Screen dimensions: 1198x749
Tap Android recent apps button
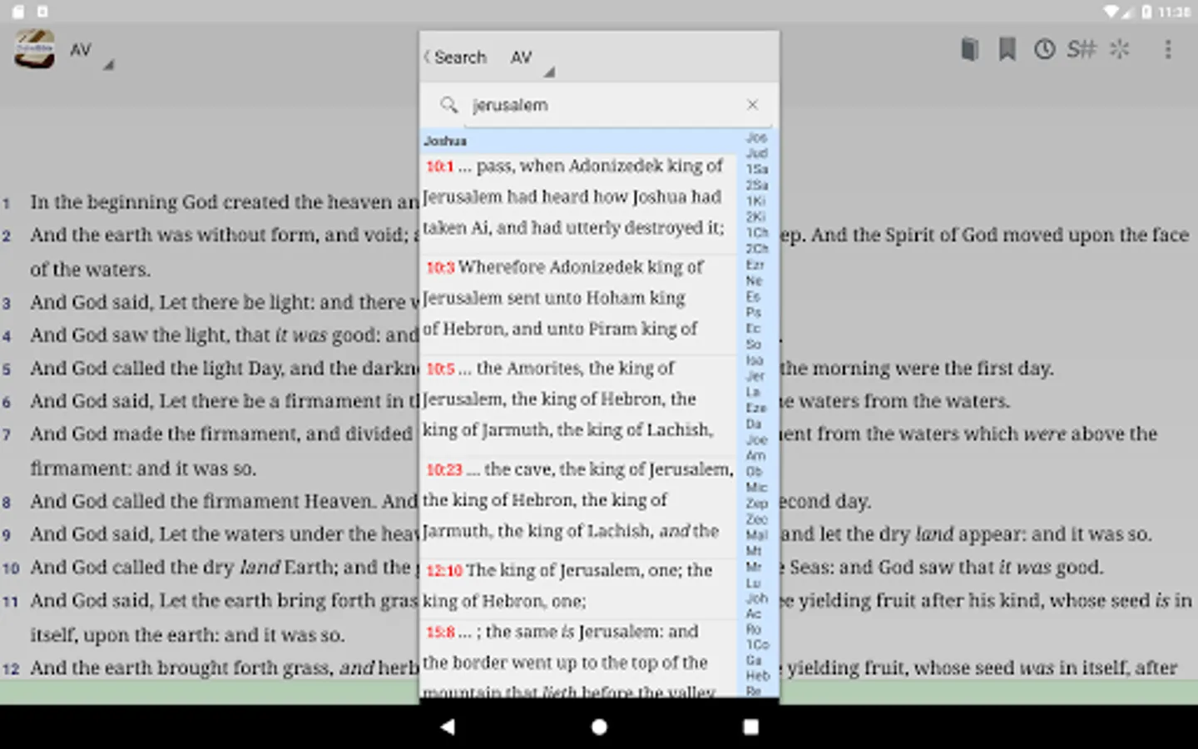tap(750, 727)
